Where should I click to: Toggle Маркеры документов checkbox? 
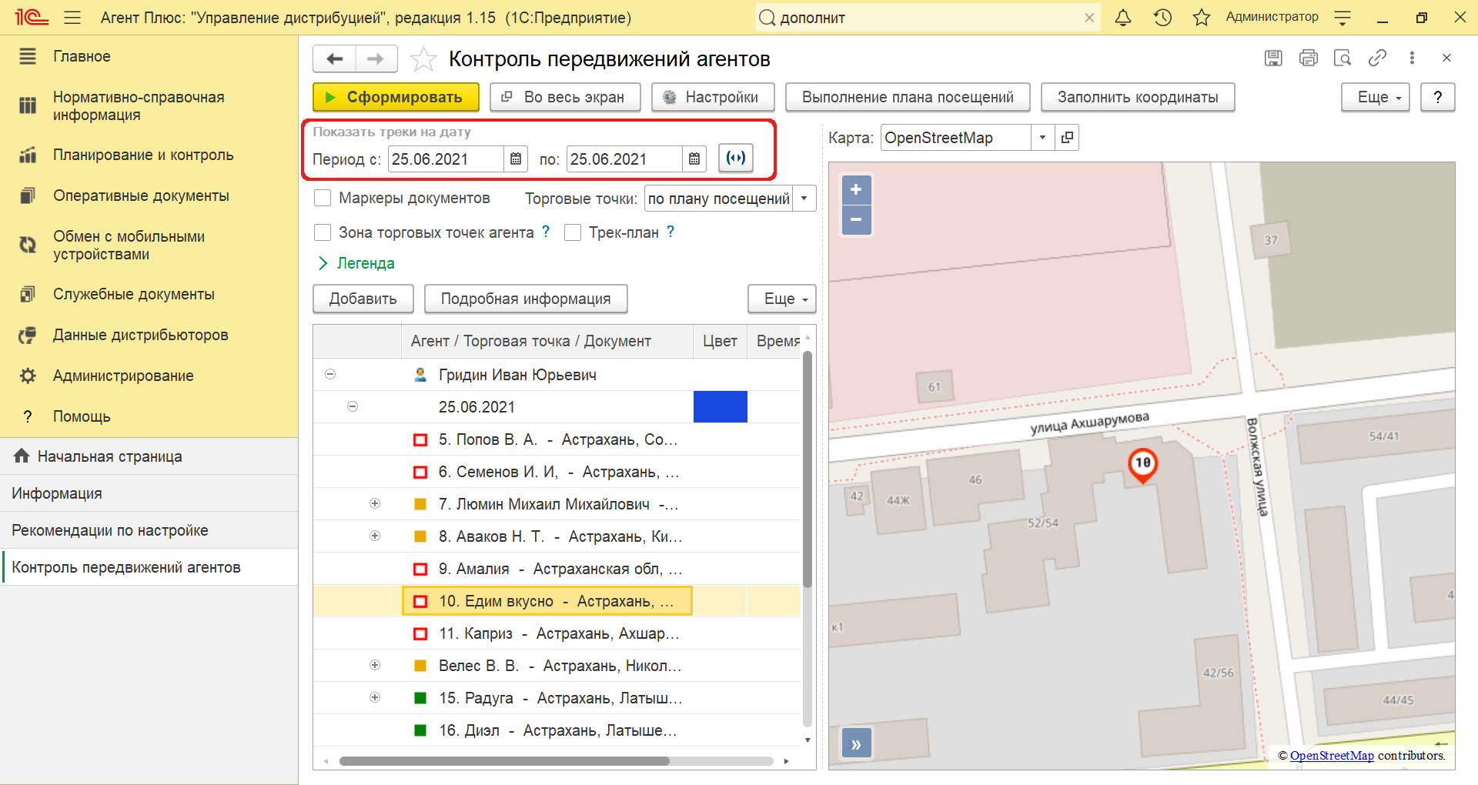click(323, 199)
